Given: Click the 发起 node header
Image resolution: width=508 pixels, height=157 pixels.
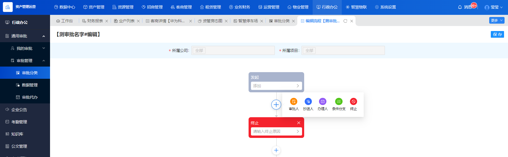Looking at the screenshot, I should 276,77.
